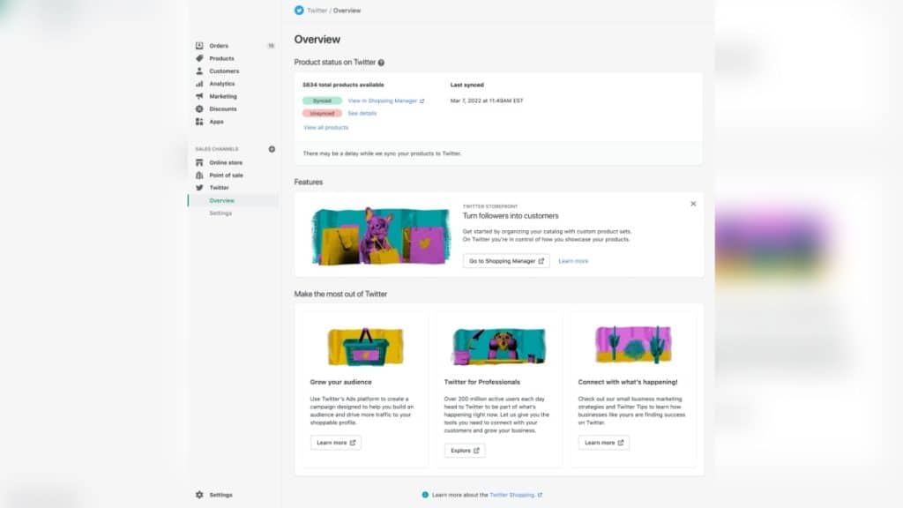Open View in Shopping Manager link

[386, 101]
